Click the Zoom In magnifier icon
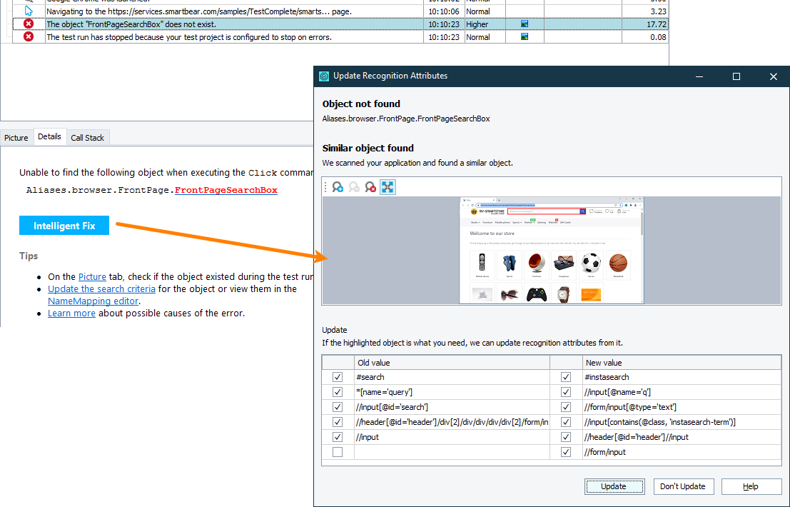 point(338,187)
